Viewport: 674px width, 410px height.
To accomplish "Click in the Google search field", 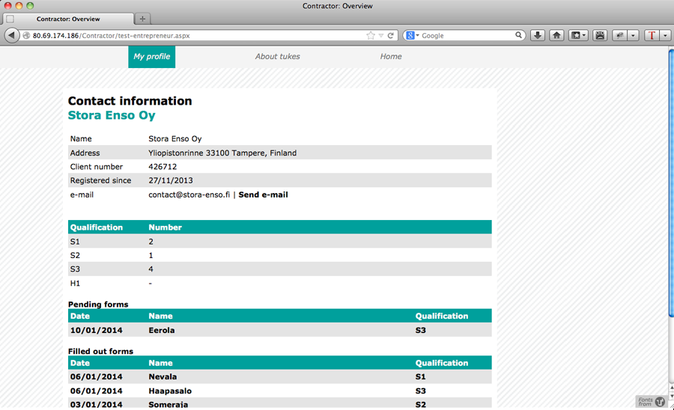I will point(468,35).
